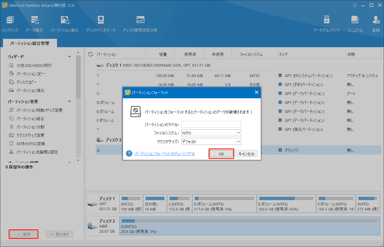This screenshot has height=247, width=384.
Task: Click the 適用 apply button
Action: 24,234
